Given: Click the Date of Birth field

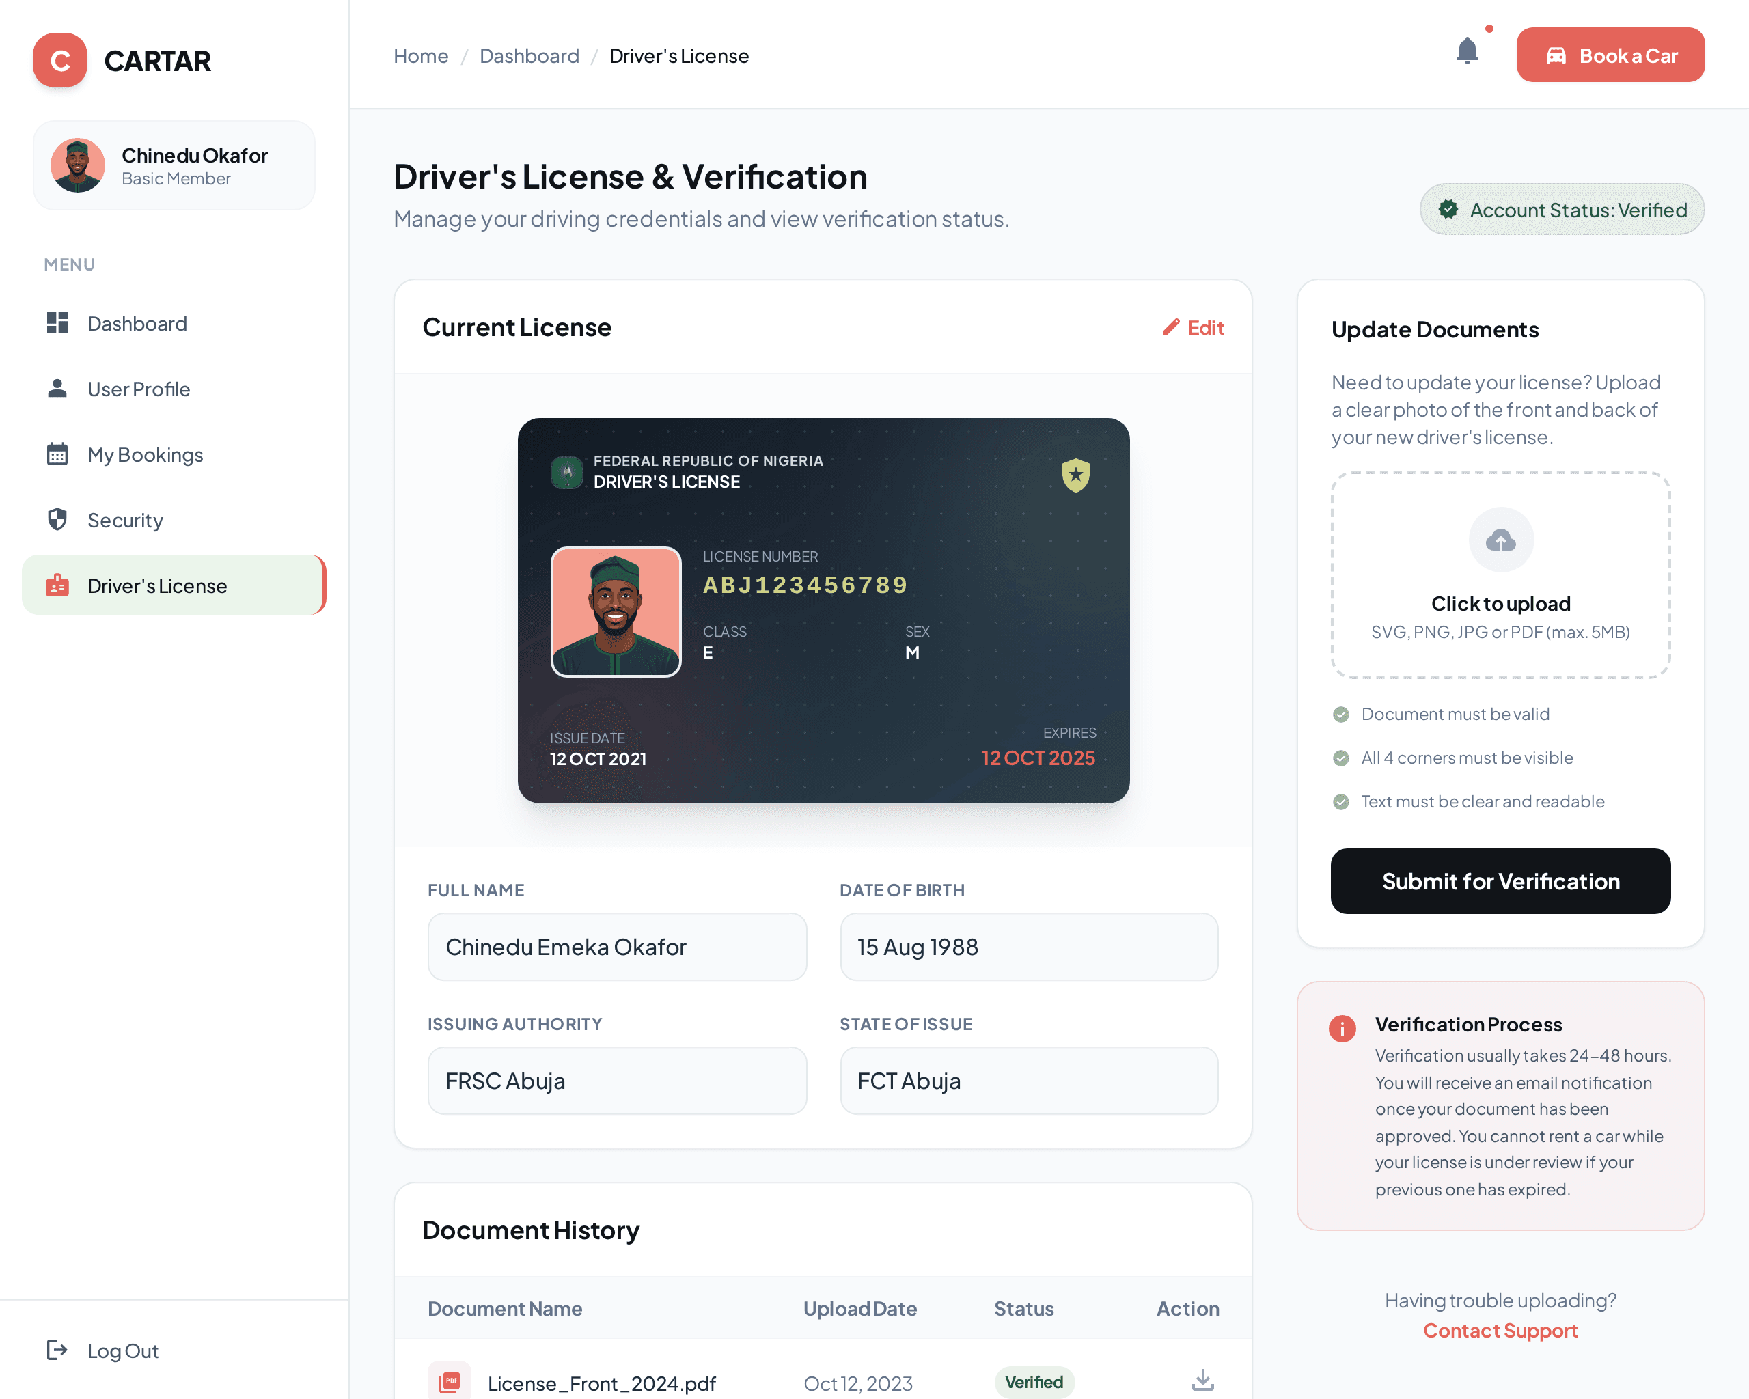Looking at the screenshot, I should [1029, 947].
